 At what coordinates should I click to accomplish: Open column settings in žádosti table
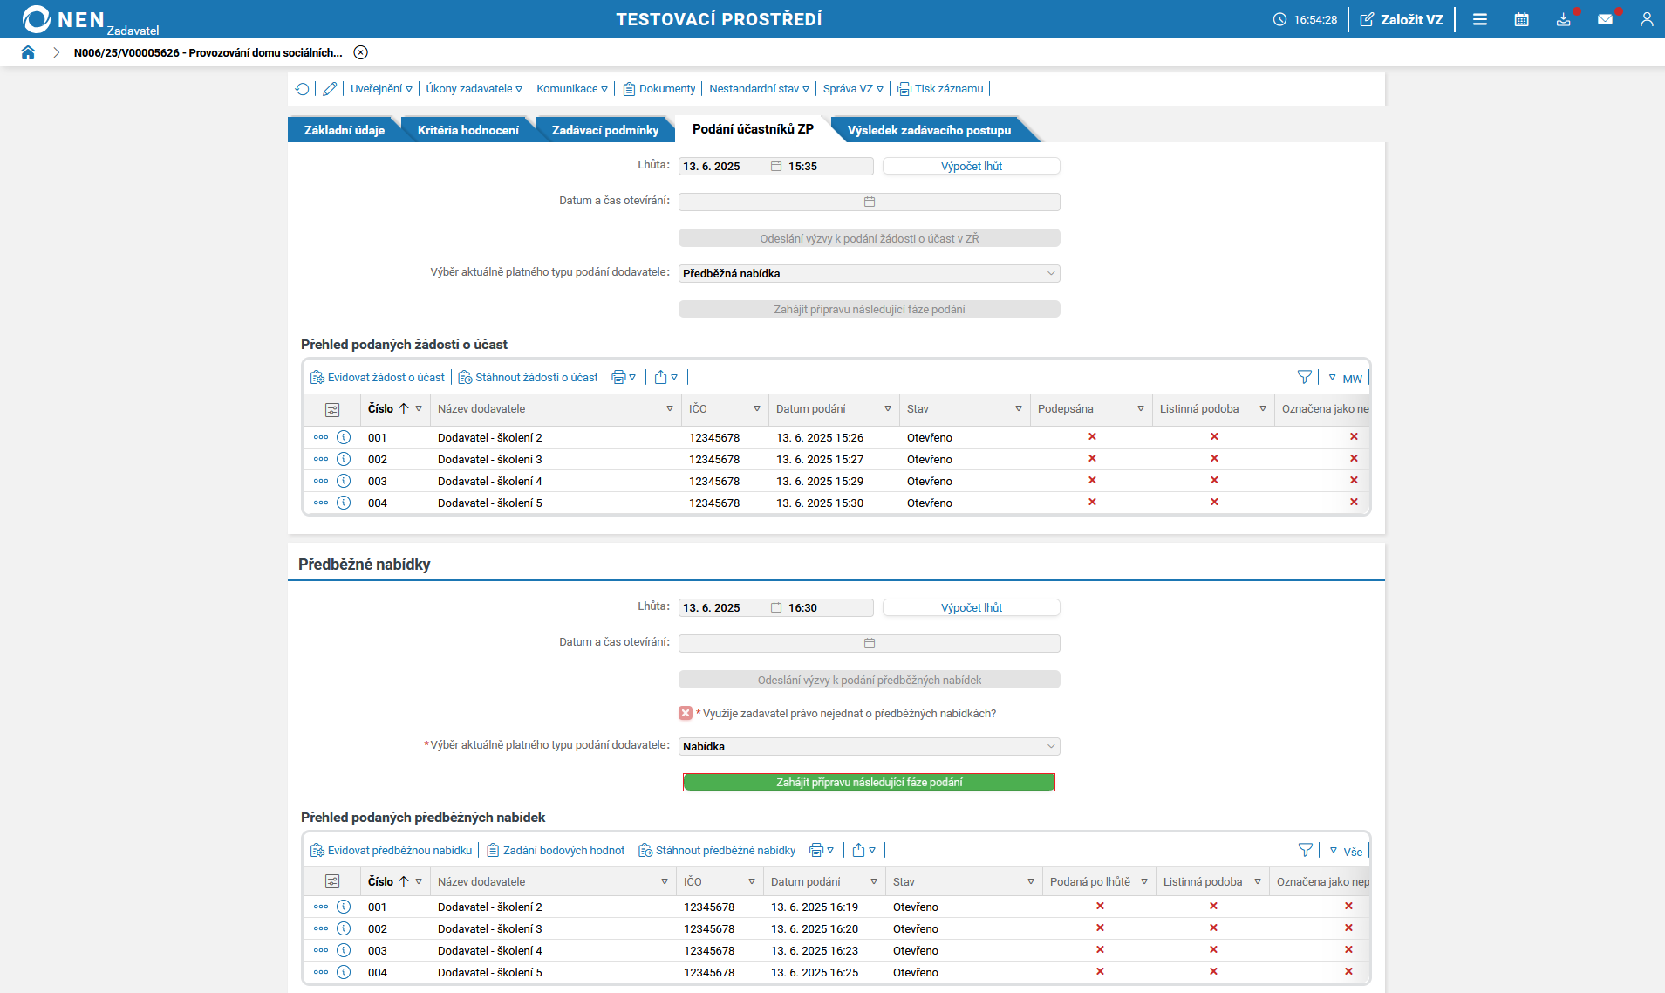click(332, 409)
